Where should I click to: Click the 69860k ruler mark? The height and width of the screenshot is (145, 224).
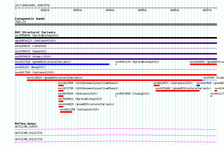pos(175,10)
